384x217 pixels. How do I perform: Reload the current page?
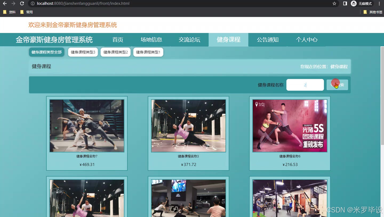point(22,4)
